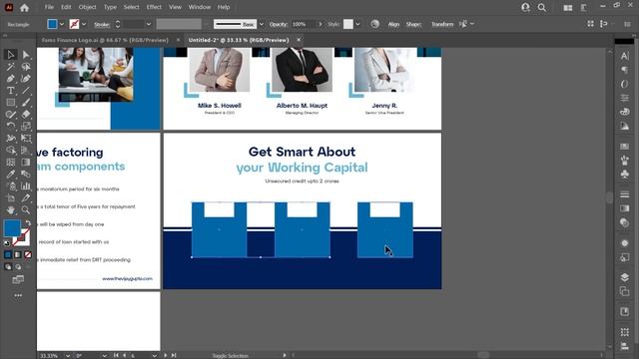
Task: Select the Scale tool
Action: pos(26,127)
